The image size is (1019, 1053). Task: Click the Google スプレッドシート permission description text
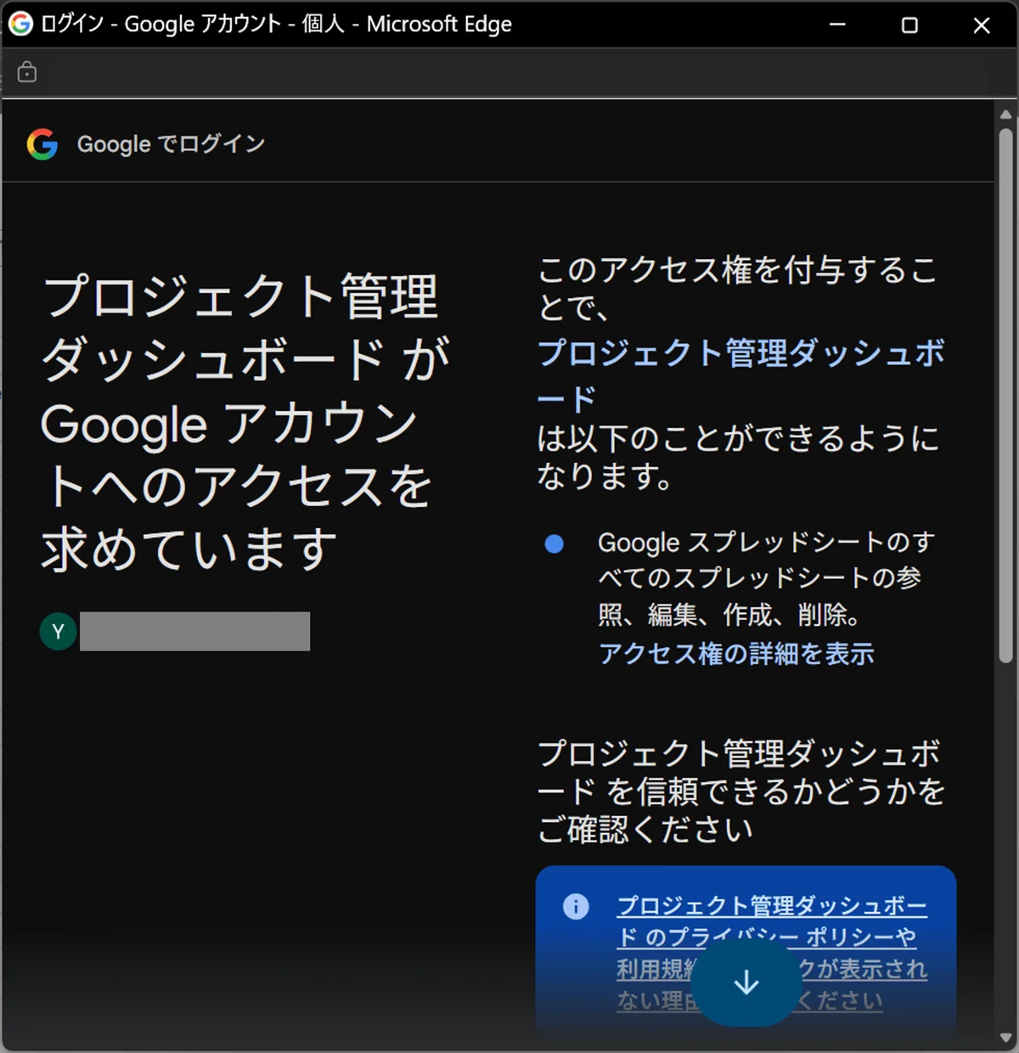coord(767,577)
